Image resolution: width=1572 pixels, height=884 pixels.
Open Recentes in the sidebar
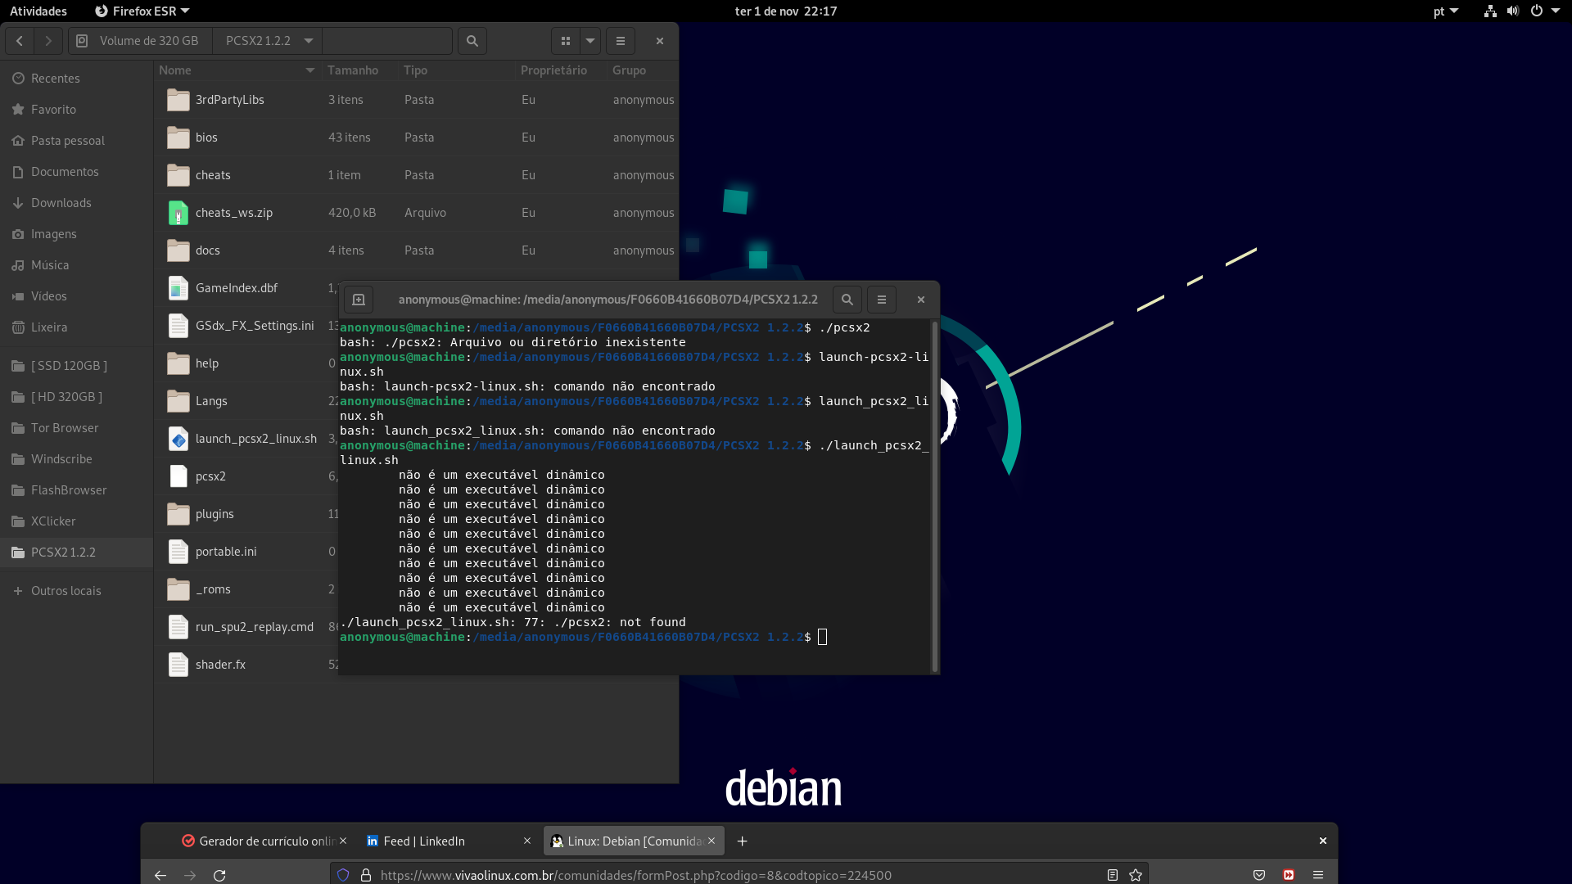[77, 79]
